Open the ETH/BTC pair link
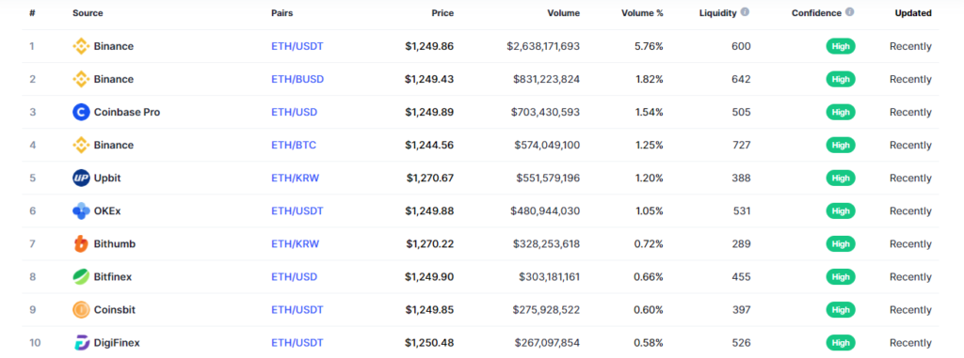The image size is (964, 358). (294, 145)
